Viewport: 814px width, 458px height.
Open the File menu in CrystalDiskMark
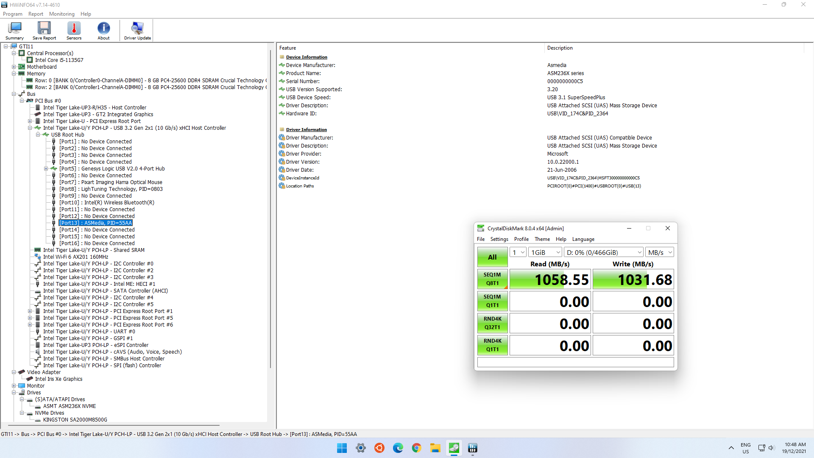point(481,239)
